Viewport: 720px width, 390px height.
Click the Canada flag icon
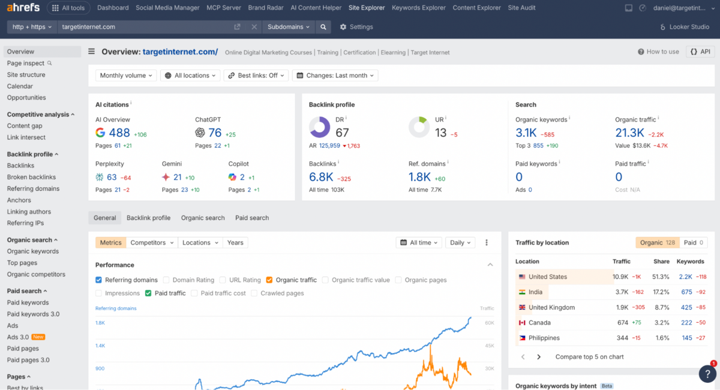[522, 323]
